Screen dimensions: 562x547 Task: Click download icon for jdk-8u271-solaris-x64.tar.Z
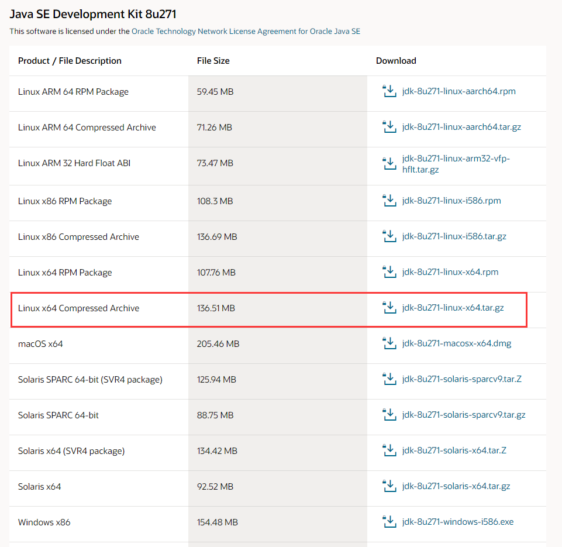point(389,450)
